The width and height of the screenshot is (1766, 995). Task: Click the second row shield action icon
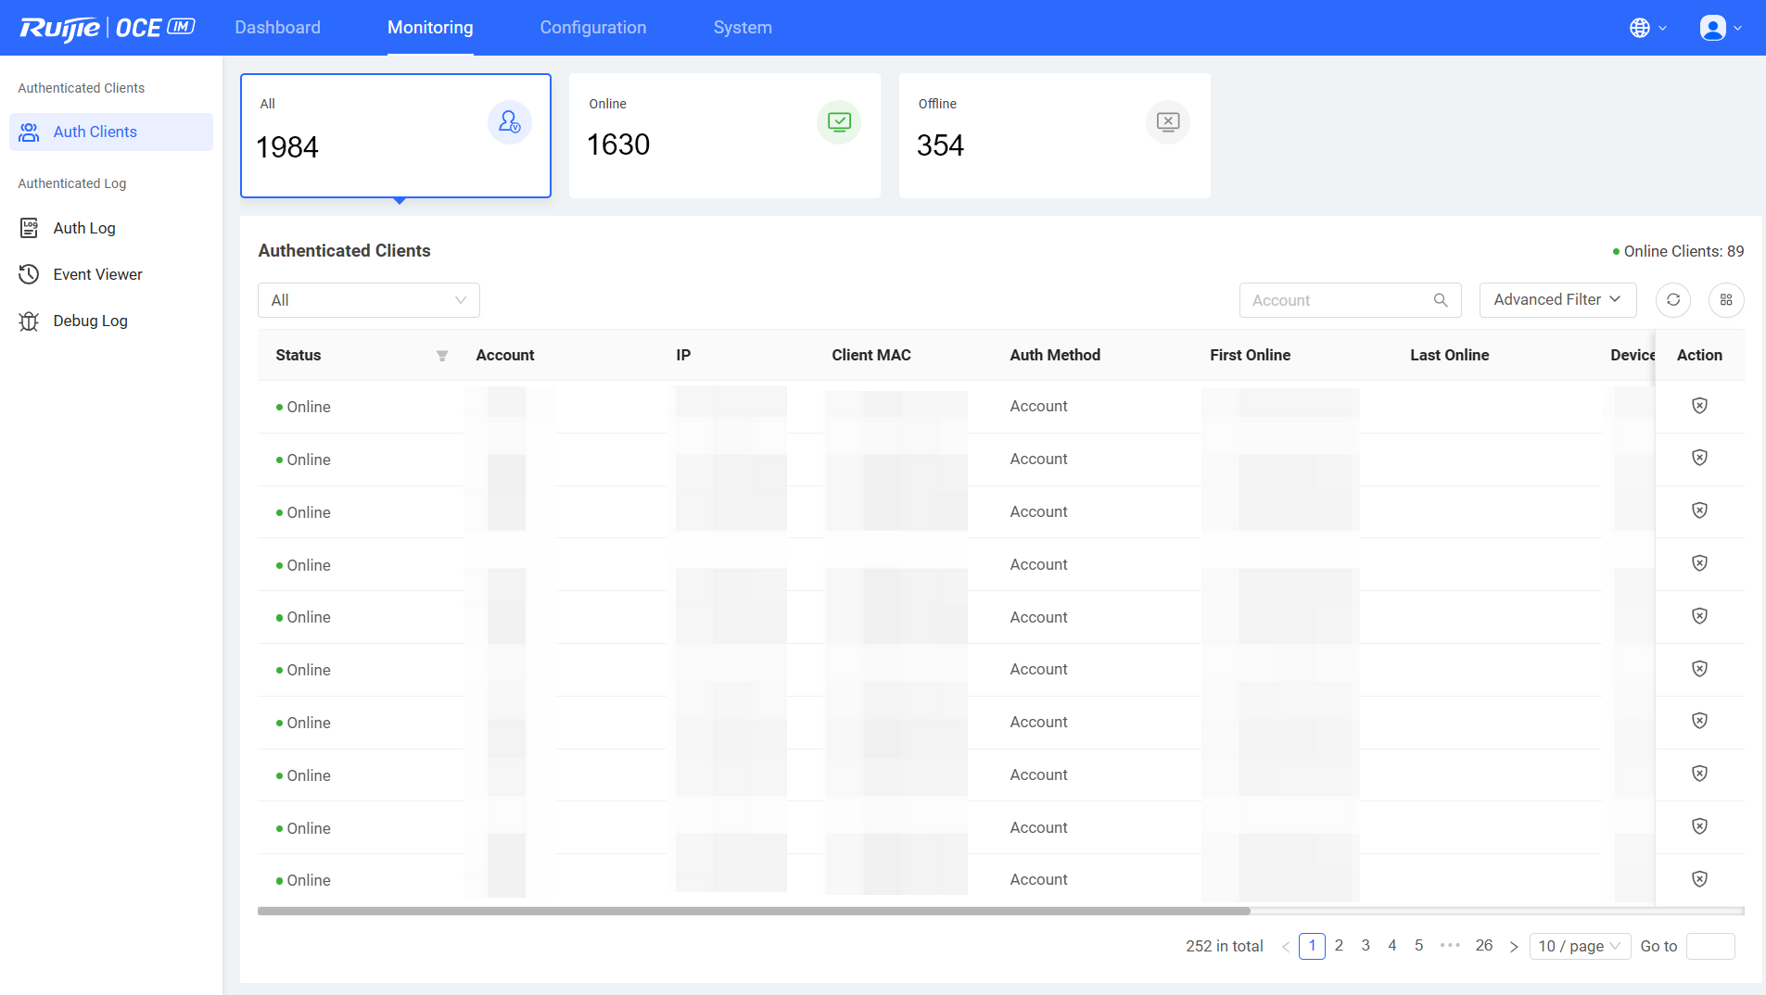point(1699,458)
